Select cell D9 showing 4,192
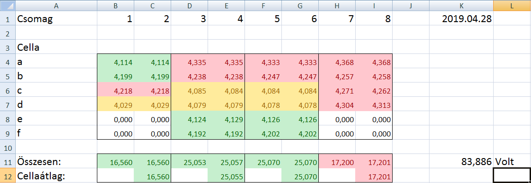Viewport: 531px width, 183px height. [x=189, y=133]
